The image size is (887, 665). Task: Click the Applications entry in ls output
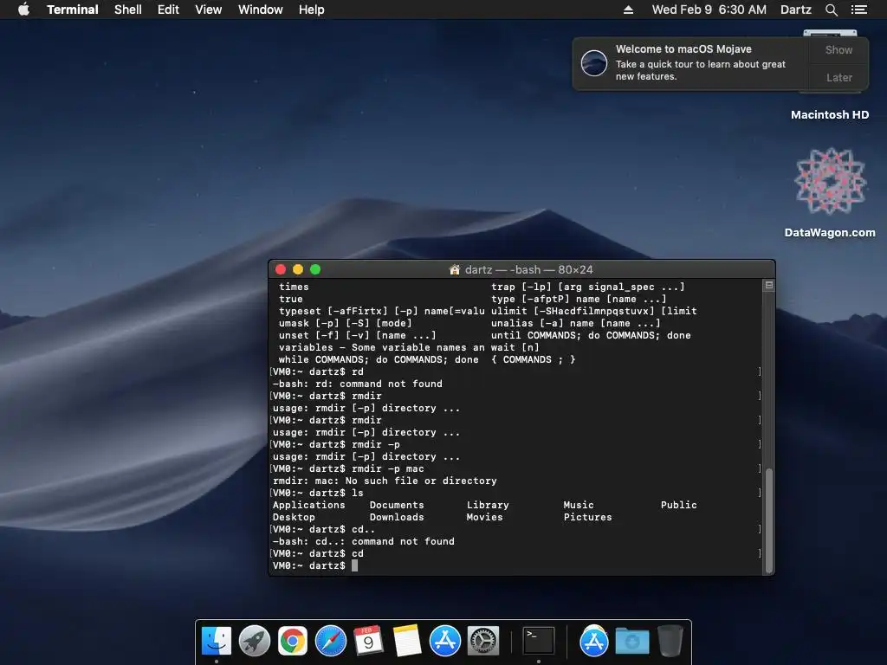tap(309, 505)
